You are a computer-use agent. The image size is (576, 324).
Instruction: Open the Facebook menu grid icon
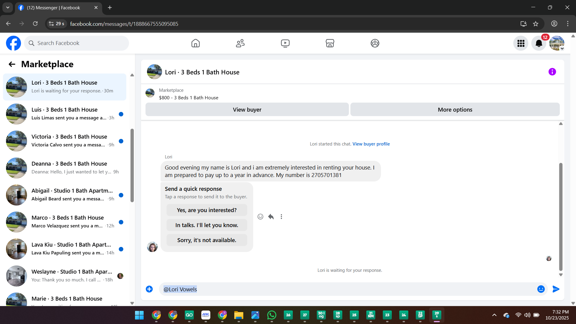520,43
